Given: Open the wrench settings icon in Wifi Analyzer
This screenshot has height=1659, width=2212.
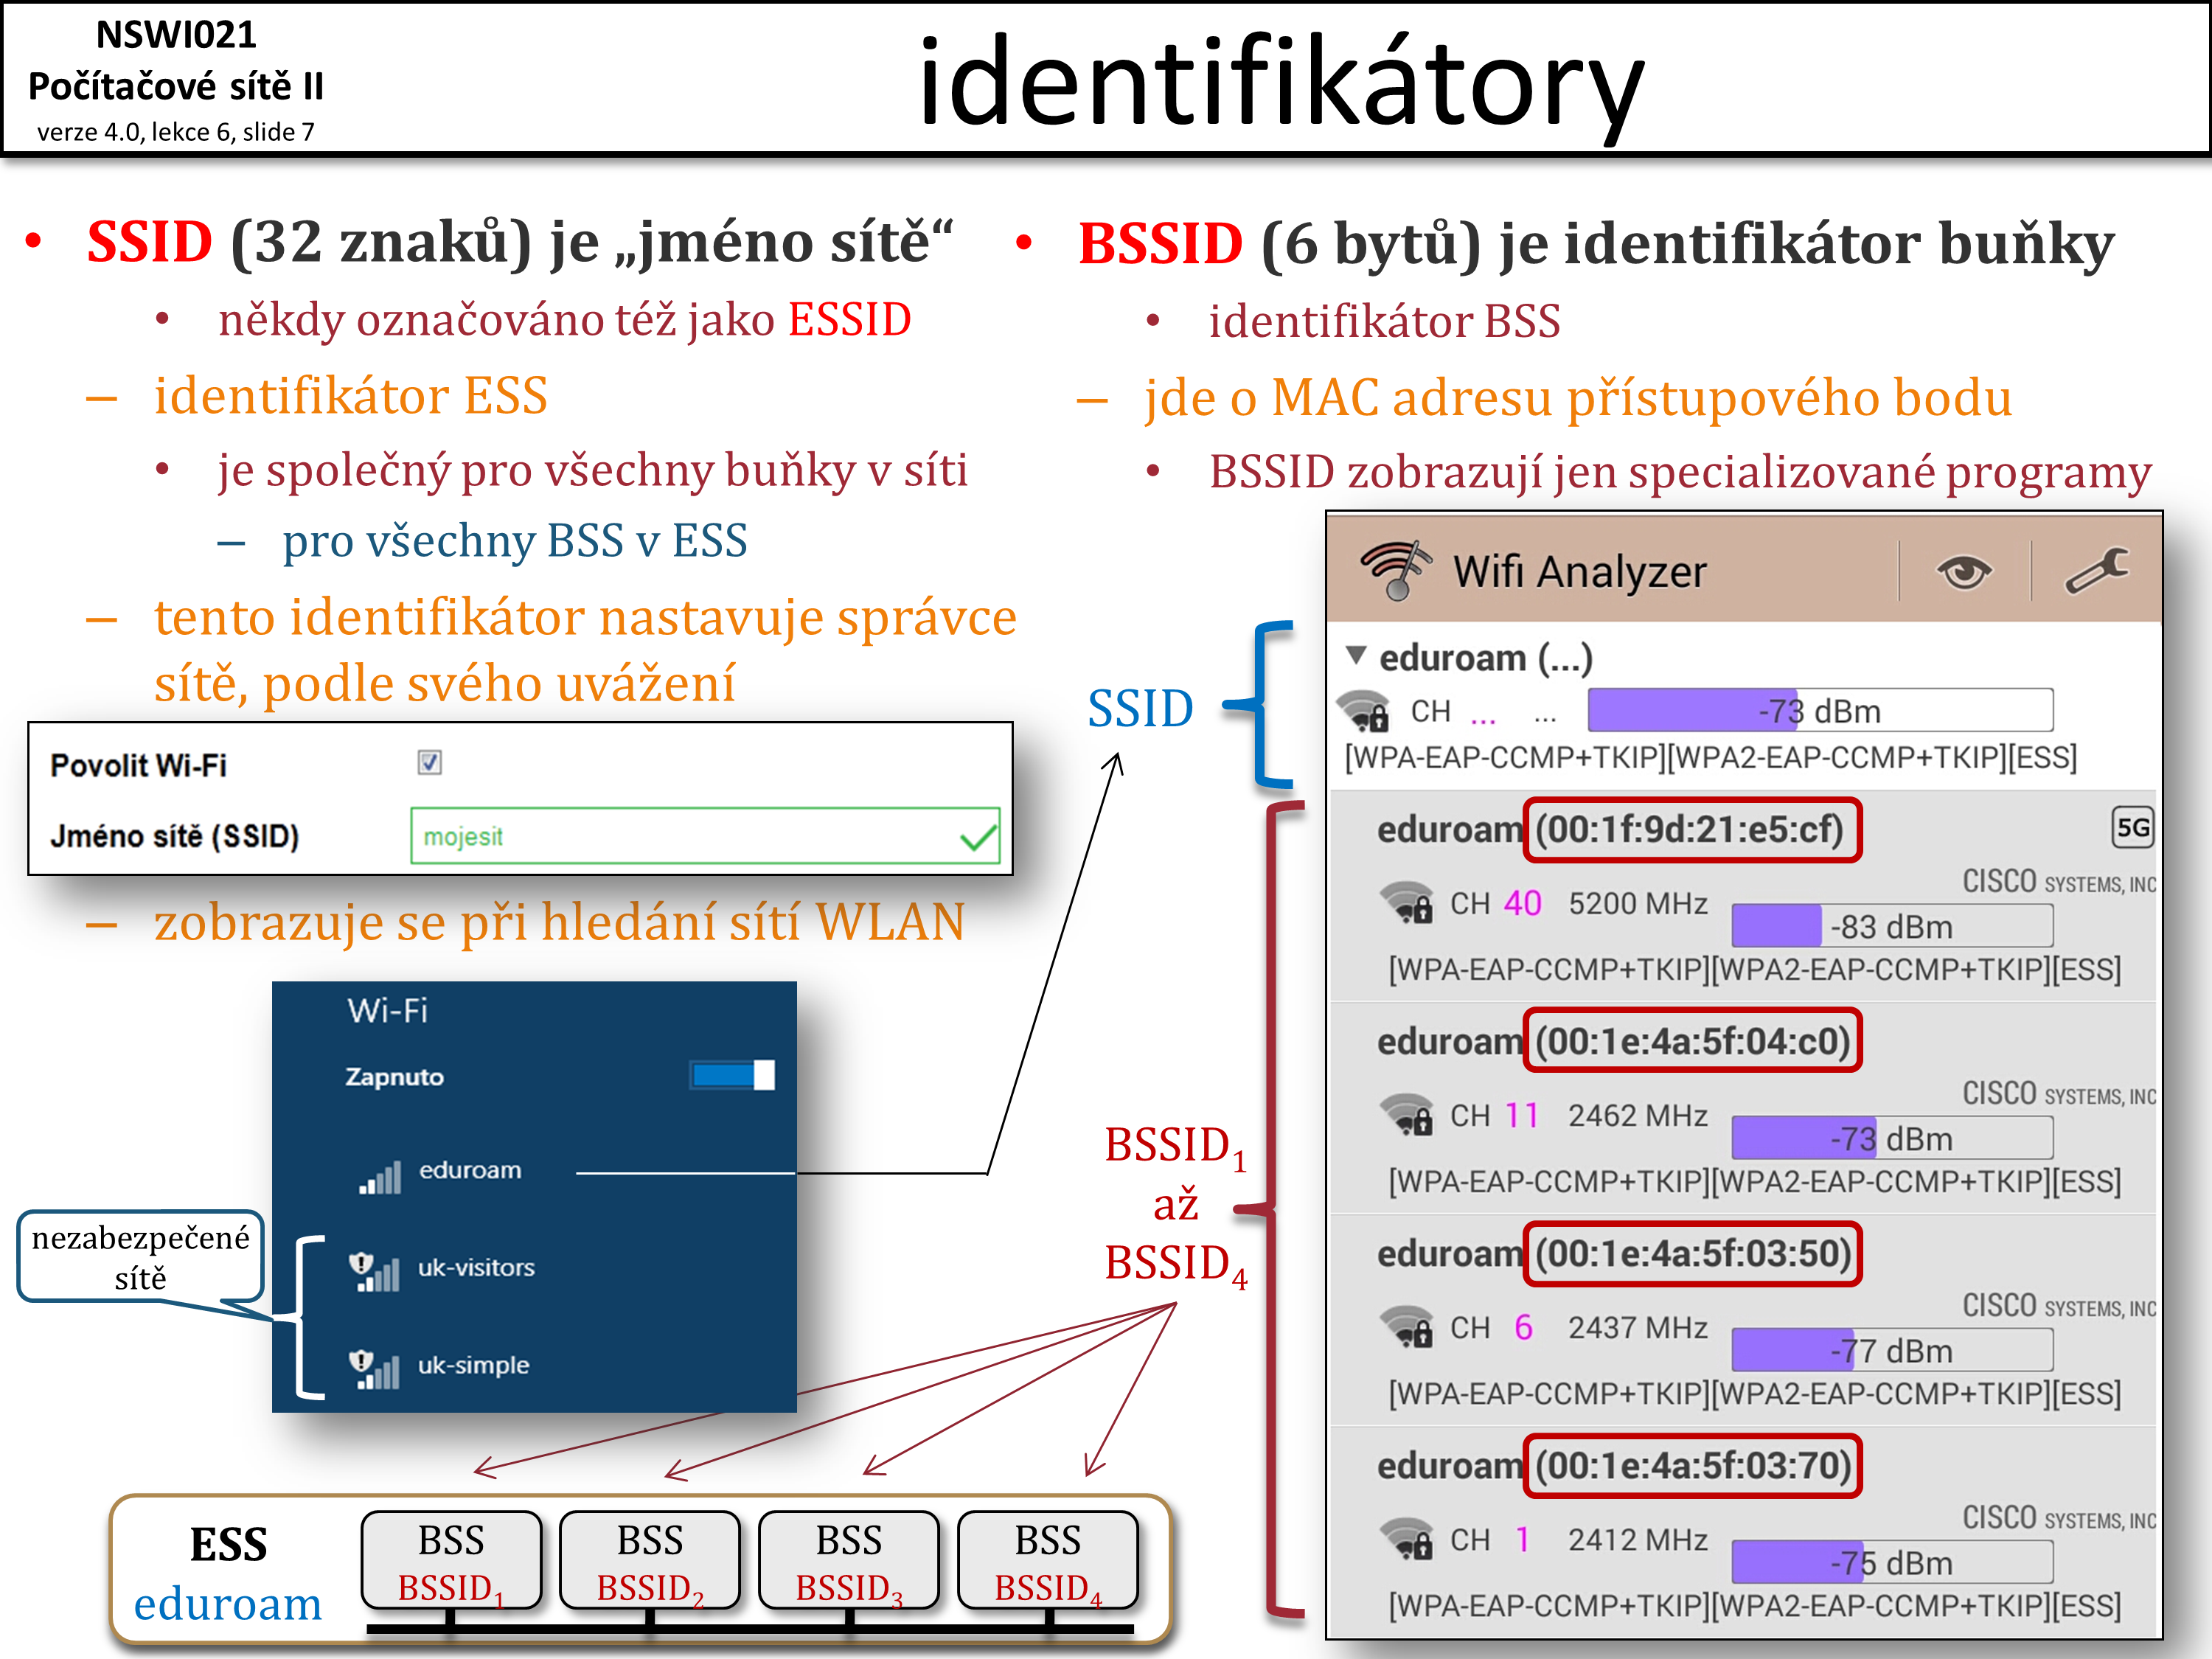Looking at the screenshot, I should [2097, 570].
